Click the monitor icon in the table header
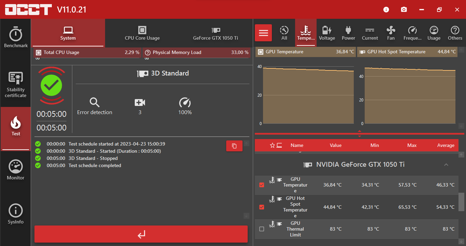Viewport: 466px width, 246px height. coord(279,145)
